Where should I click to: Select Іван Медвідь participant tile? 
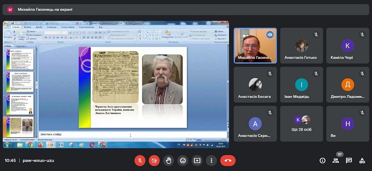[301, 85]
